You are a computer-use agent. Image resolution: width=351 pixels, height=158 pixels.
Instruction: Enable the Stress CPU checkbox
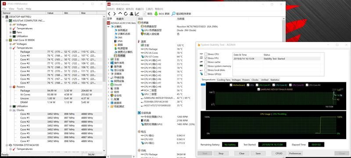coord(206,54)
